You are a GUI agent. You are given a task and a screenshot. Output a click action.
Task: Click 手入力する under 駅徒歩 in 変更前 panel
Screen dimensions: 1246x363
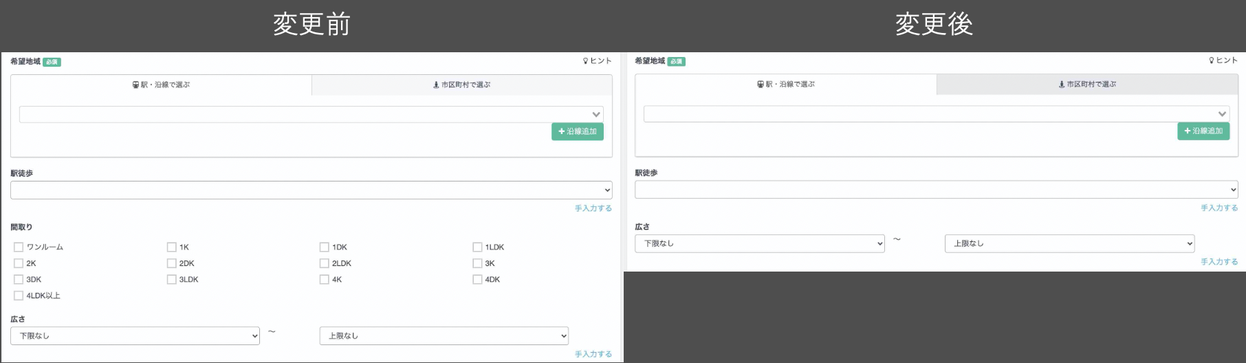click(593, 208)
